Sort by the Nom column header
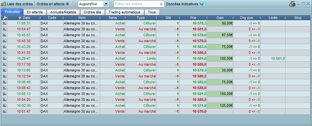312x126 pixels. [82, 18]
